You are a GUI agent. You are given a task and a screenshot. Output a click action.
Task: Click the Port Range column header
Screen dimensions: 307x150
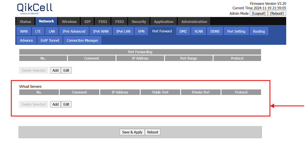point(189,58)
